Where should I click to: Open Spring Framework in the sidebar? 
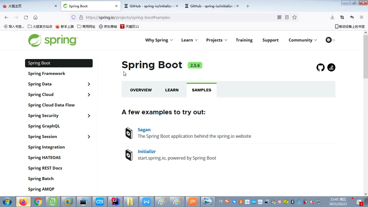pos(47,74)
